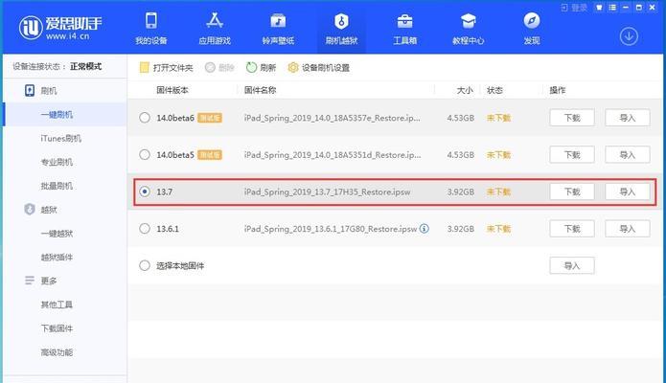Click the 测试版 badge on 14.0beta6
This screenshot has width=666, height=383.
pyautogui.click(x=210, y=118)
